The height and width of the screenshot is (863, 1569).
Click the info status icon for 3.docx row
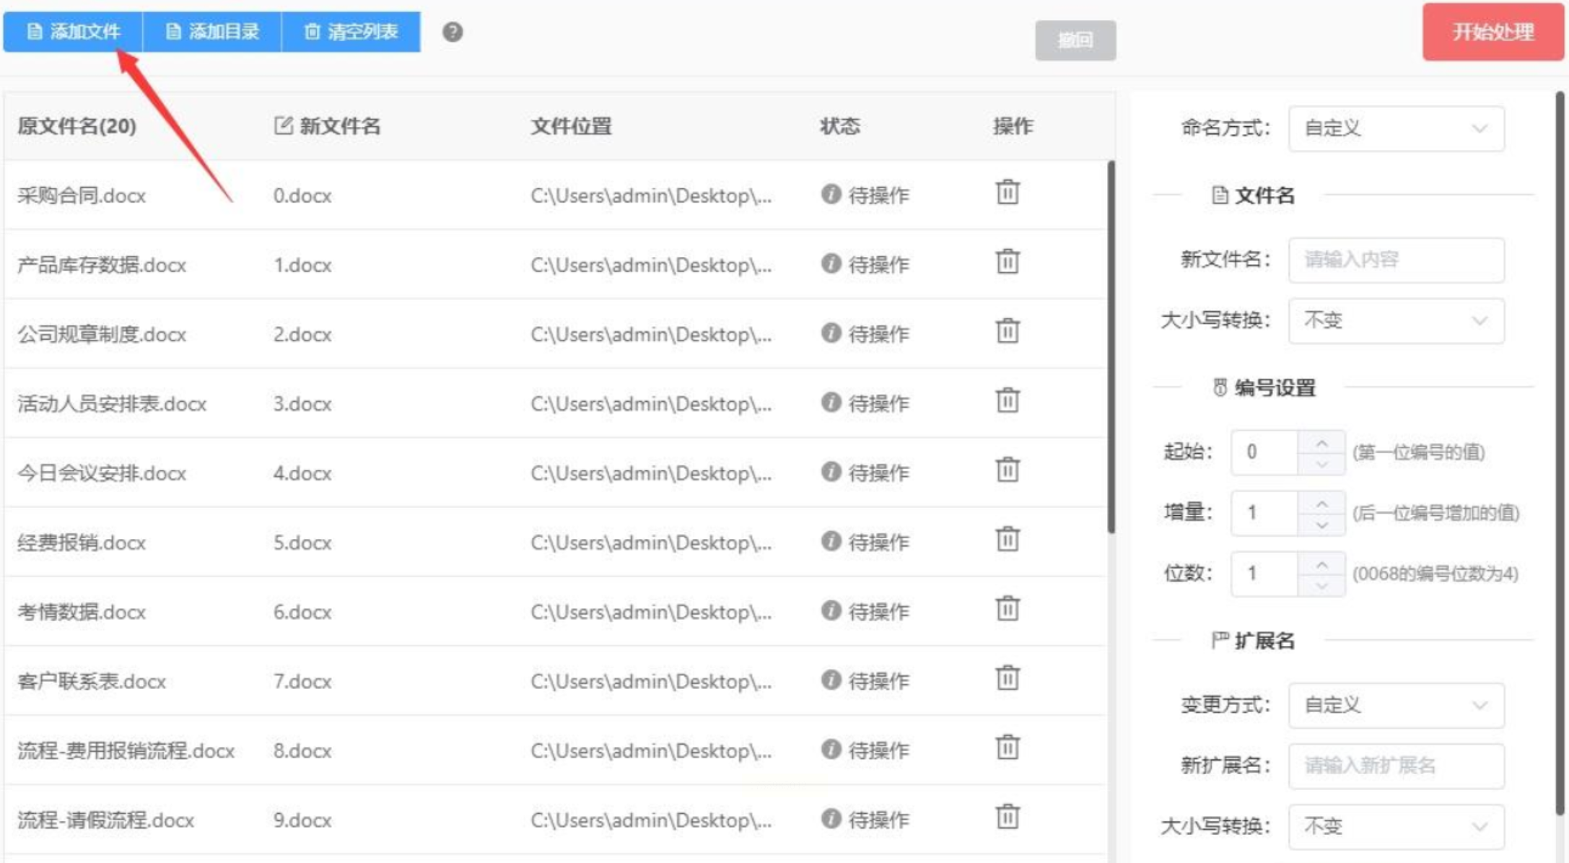(x=831, y=402)
